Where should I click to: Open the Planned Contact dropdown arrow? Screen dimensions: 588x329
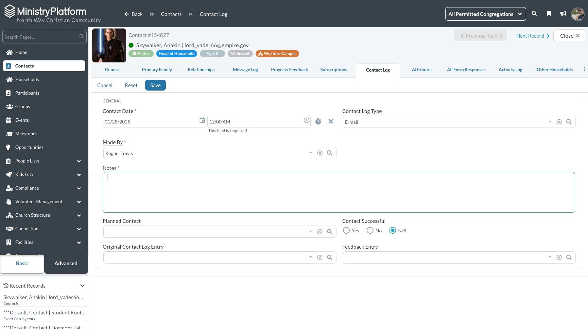point(311,231)
